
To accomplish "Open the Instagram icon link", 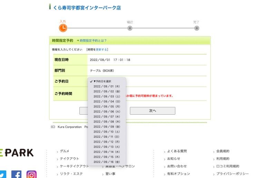I will click(31, 174).
